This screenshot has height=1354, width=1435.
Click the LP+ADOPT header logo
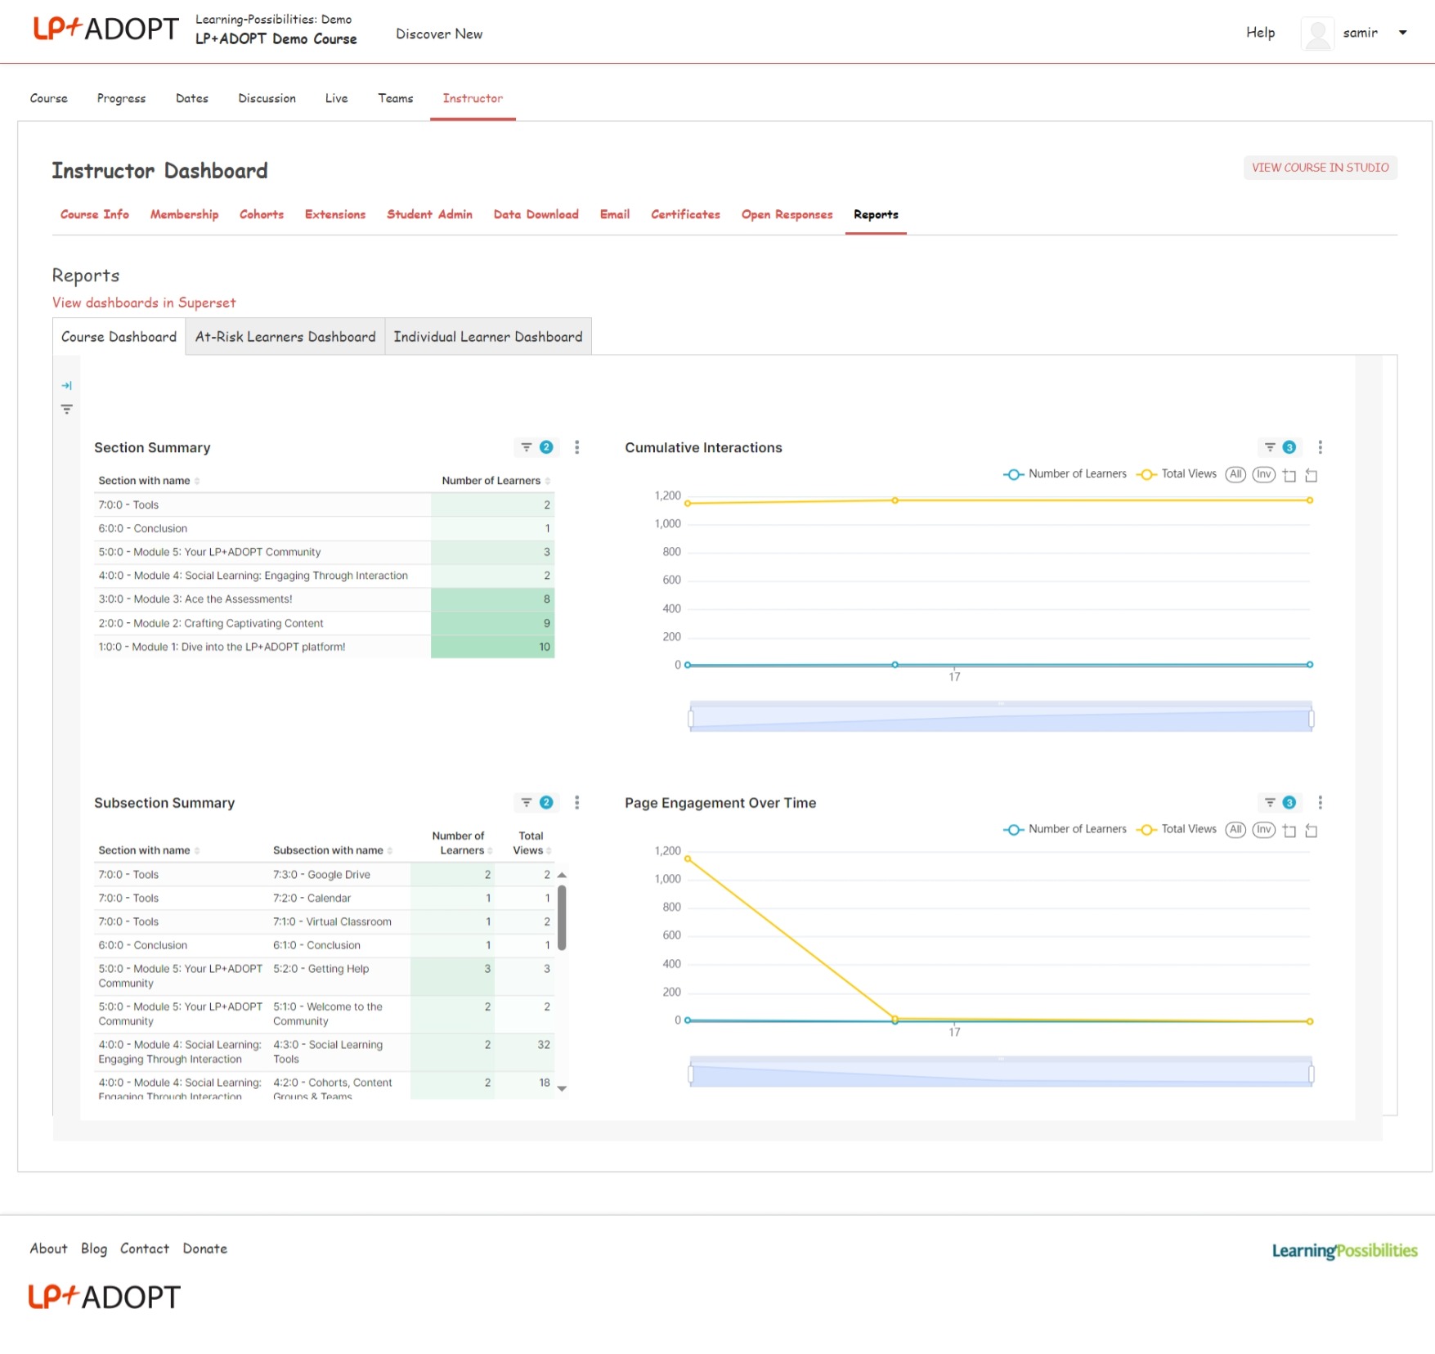point(105,29)
